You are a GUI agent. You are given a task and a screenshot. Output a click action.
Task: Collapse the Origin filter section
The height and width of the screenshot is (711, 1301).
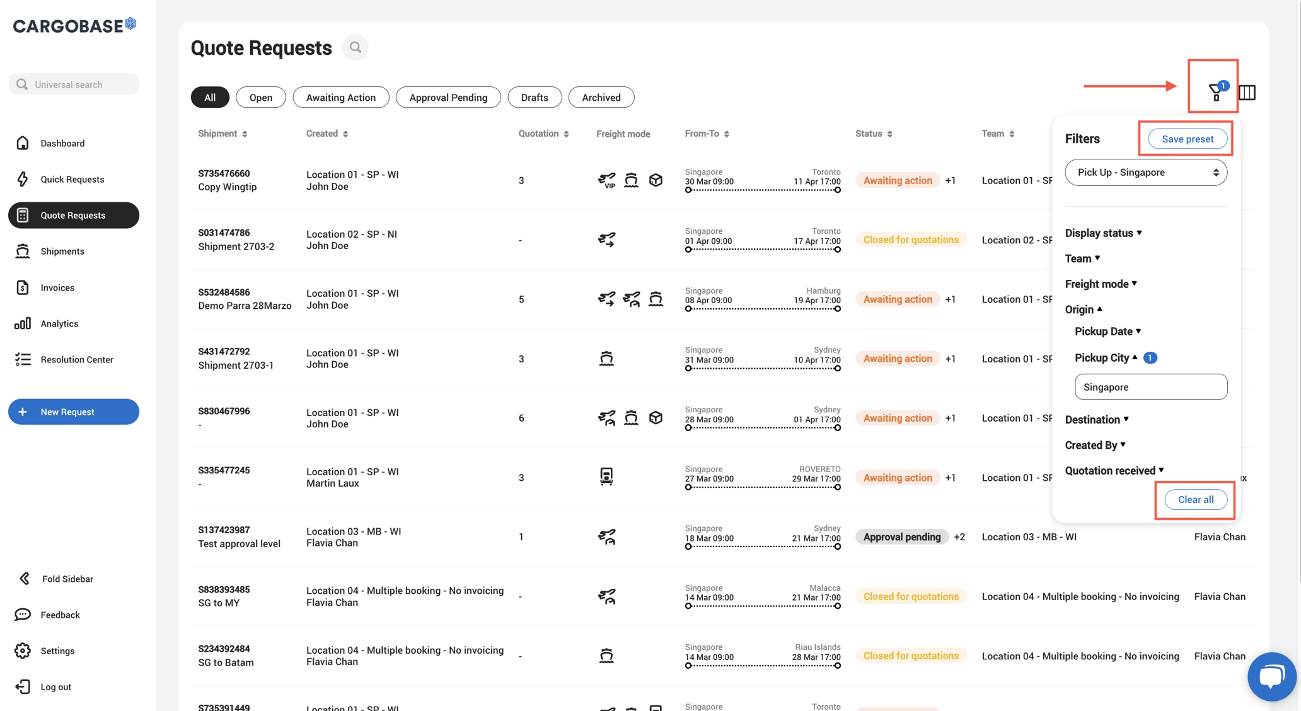1084,309
